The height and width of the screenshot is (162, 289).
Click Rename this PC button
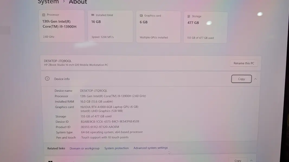tap(244, 63)
